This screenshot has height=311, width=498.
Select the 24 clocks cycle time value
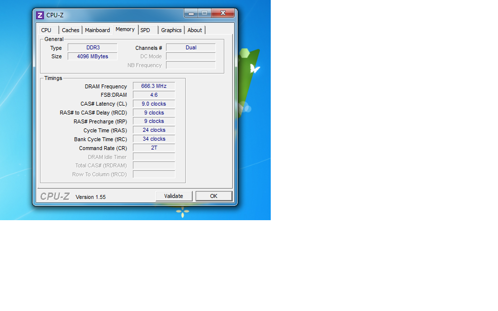tap(154, 130)
